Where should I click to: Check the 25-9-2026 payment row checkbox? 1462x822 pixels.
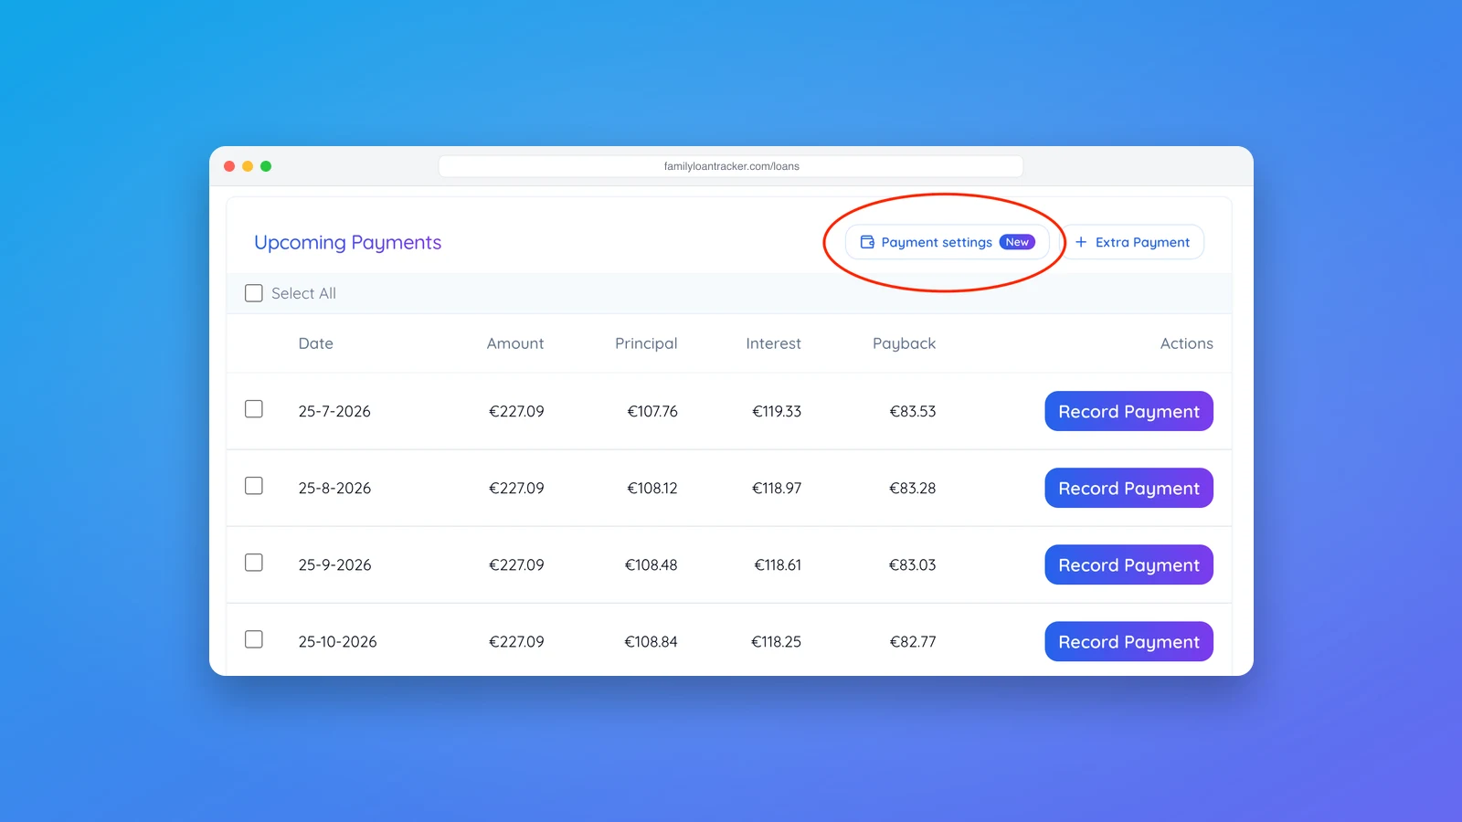click(254, 563)
